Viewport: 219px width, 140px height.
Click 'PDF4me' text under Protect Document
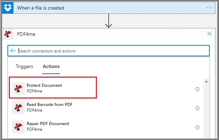34,91
